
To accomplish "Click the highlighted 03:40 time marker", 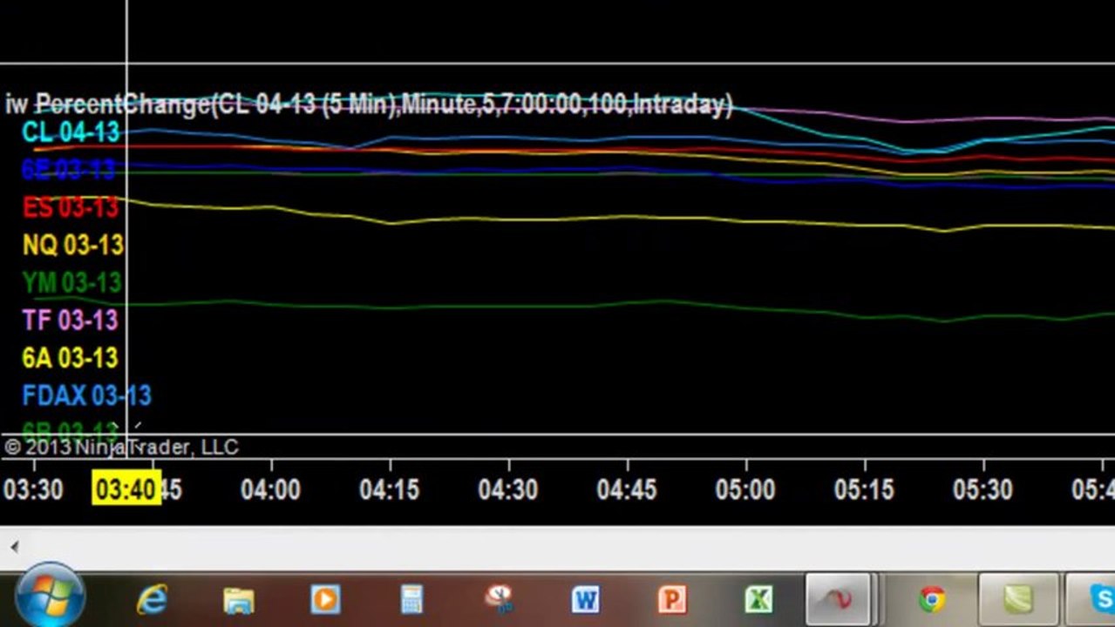I will pos(126,489).
